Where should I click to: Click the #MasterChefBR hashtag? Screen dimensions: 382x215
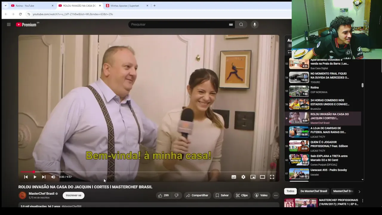click(72, 206)
